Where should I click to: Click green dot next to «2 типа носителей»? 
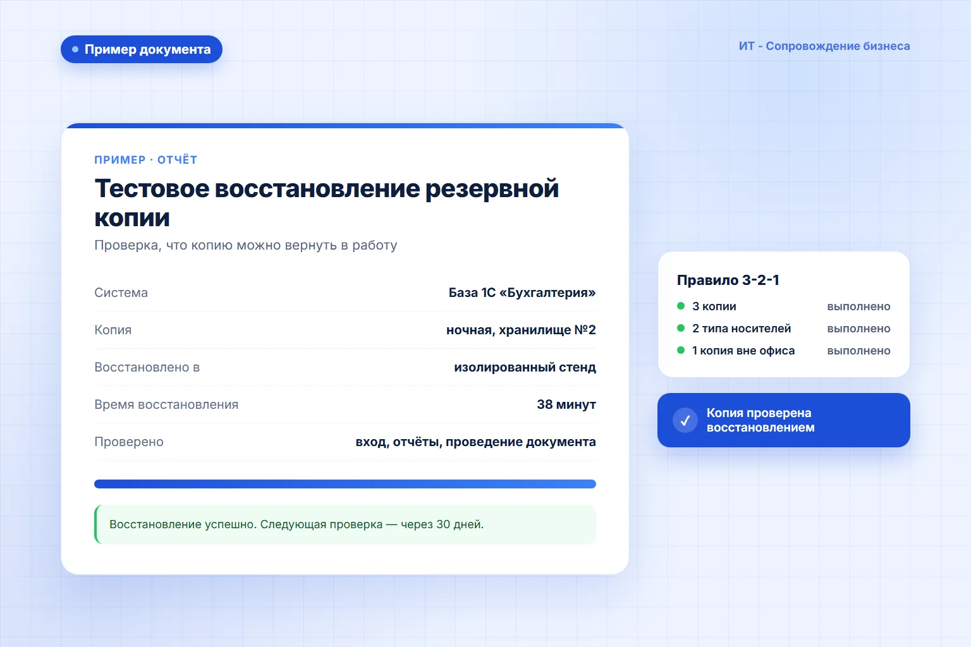tap(681, 328)
